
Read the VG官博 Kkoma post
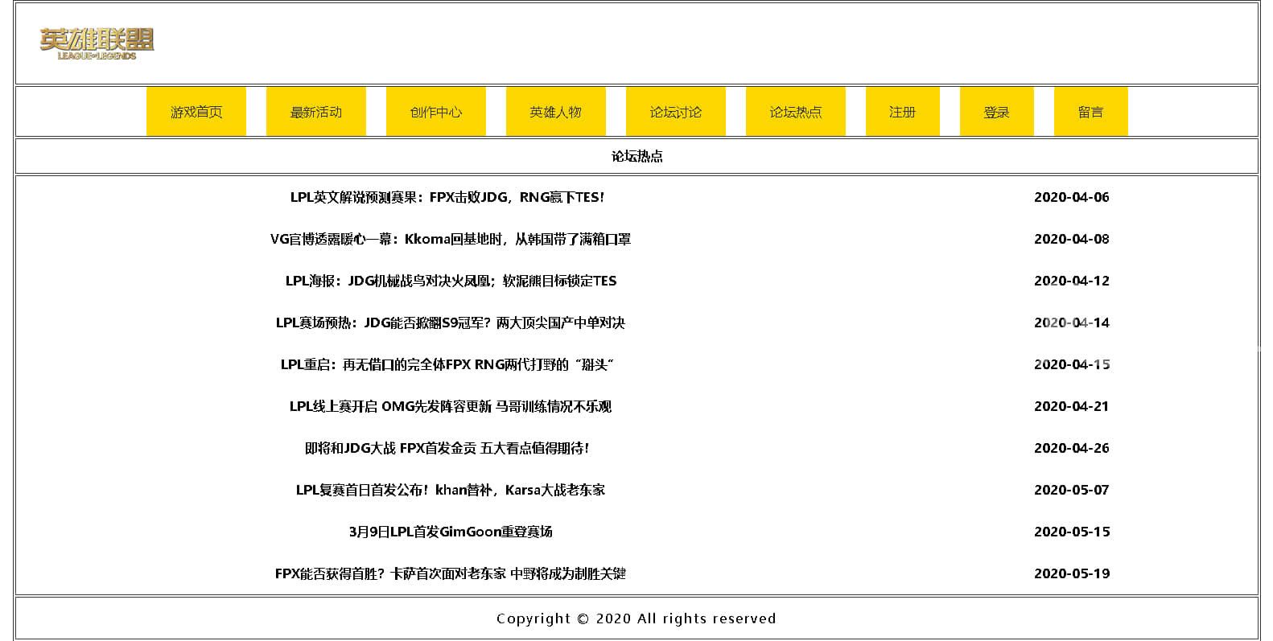pos(450,239)
